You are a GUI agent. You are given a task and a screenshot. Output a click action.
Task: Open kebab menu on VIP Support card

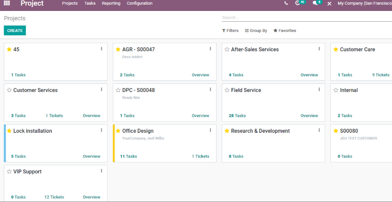tap(101, 171)
